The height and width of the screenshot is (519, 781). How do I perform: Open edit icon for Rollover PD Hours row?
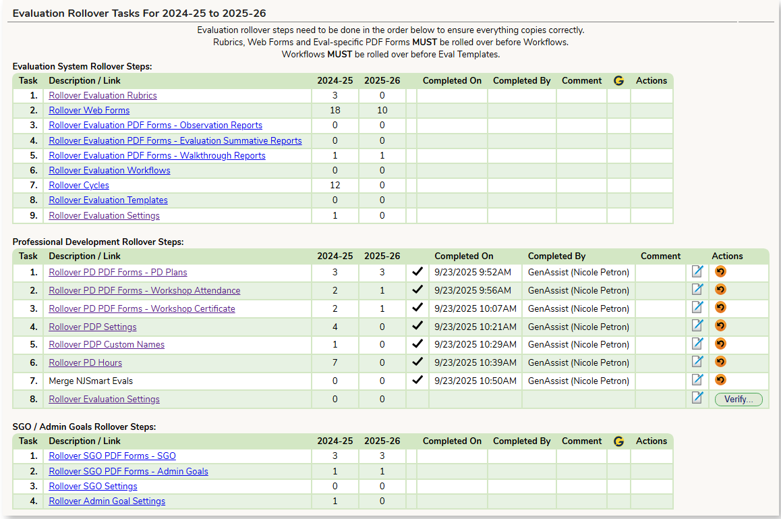[697, 362]
